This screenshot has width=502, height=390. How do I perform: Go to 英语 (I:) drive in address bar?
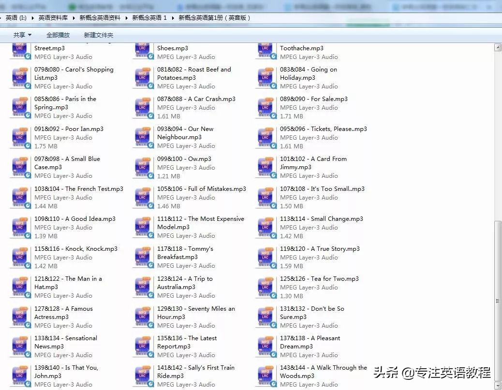[16, 18]
